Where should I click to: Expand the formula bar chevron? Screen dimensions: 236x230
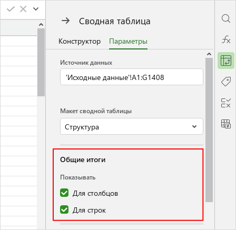coord(36,9)
